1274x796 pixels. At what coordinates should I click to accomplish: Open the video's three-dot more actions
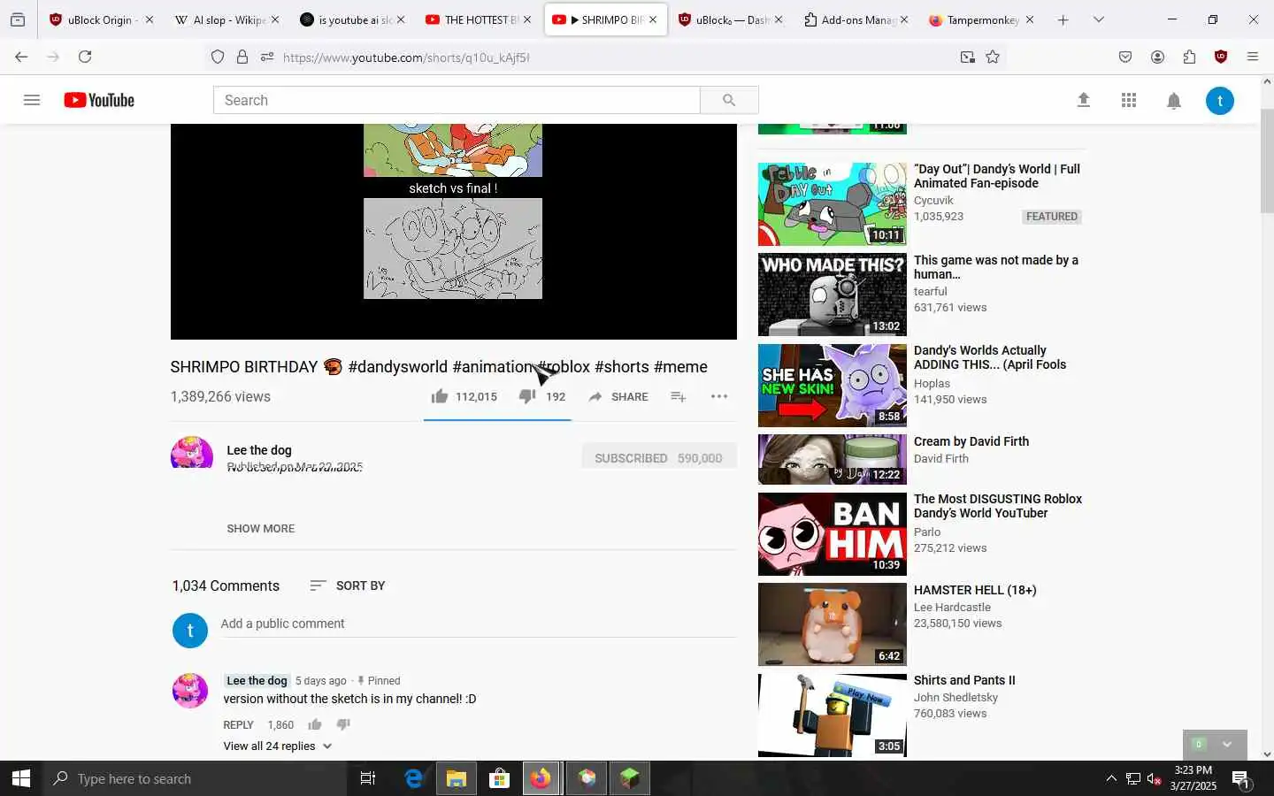[719, 396]
